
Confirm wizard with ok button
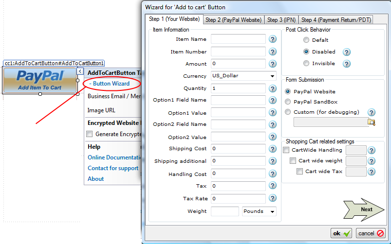click(x=341, y=233)
